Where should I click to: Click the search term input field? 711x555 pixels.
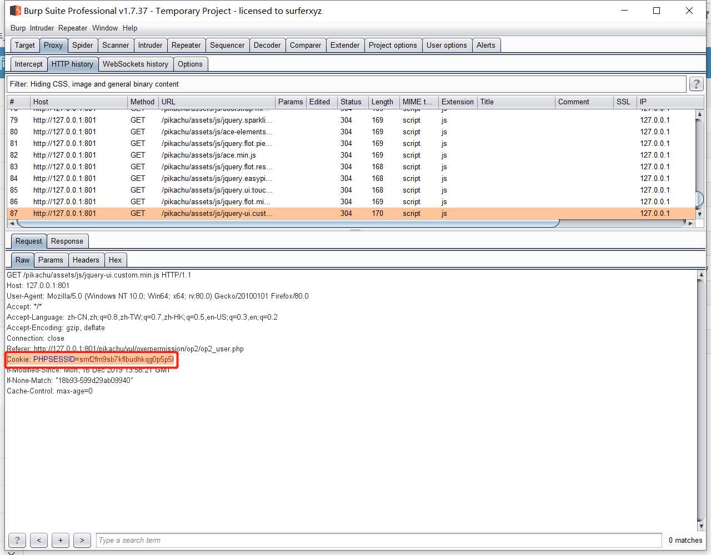[379, 540]
